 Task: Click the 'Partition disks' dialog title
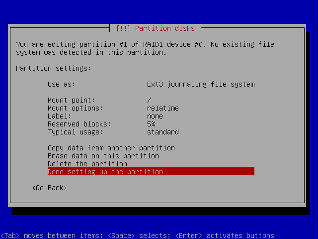(156, 28)
